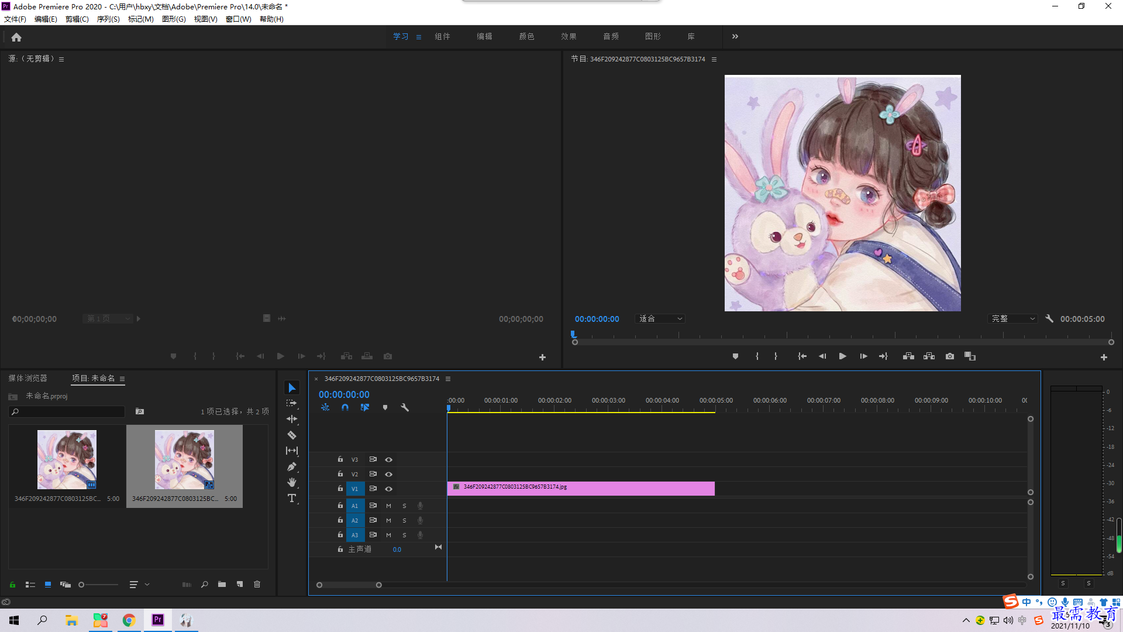The width and height of the screenshot is (1123, 632).
Task: Select the Selection tool arrow
Action: (291, 388)
